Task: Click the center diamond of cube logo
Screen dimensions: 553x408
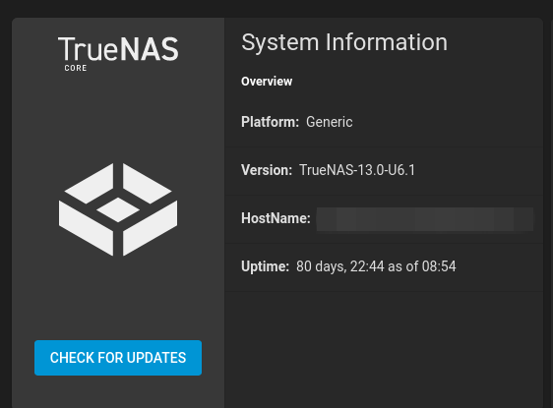Action: (x=118, y=209)
